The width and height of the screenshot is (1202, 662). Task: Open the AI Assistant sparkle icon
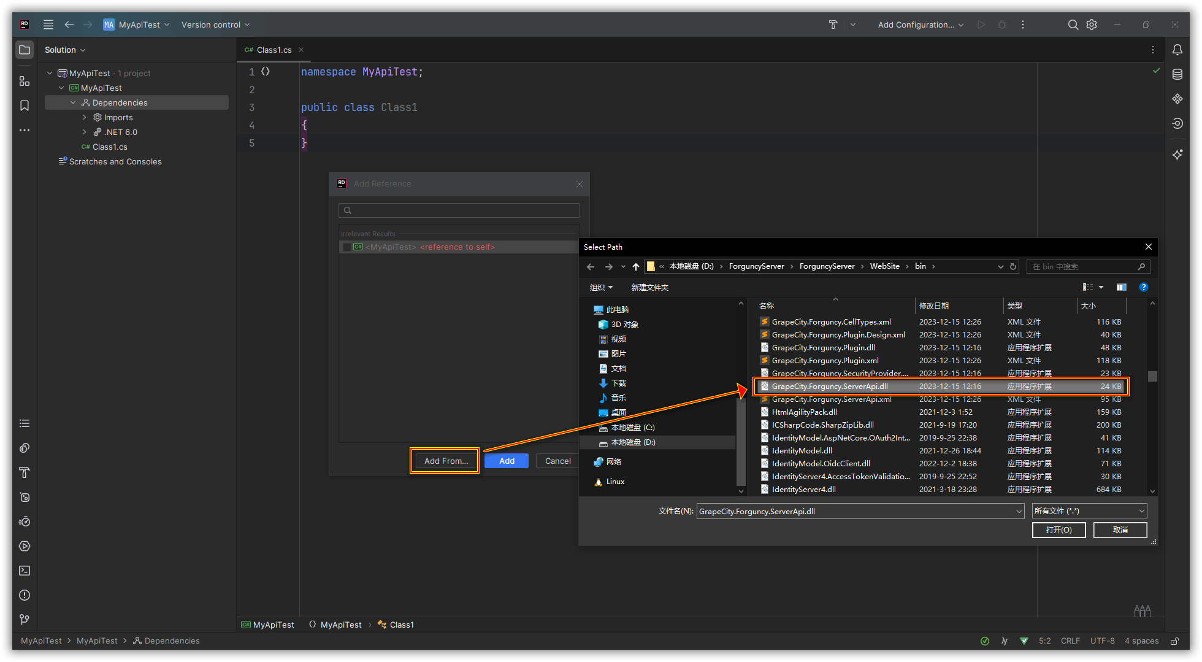coord(1177,155)
